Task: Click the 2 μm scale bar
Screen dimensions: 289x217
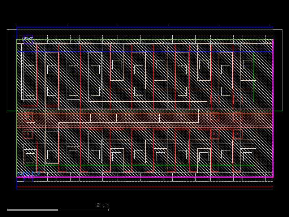Action: [102, 205]
